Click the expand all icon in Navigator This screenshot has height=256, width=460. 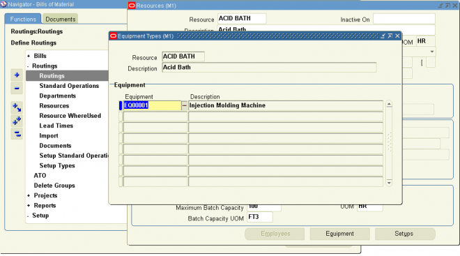pyautogui.click(x=17, y=121)
